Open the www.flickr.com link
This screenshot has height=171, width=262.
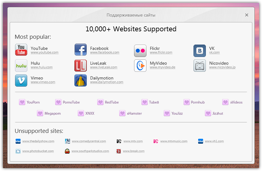point(161,53)
